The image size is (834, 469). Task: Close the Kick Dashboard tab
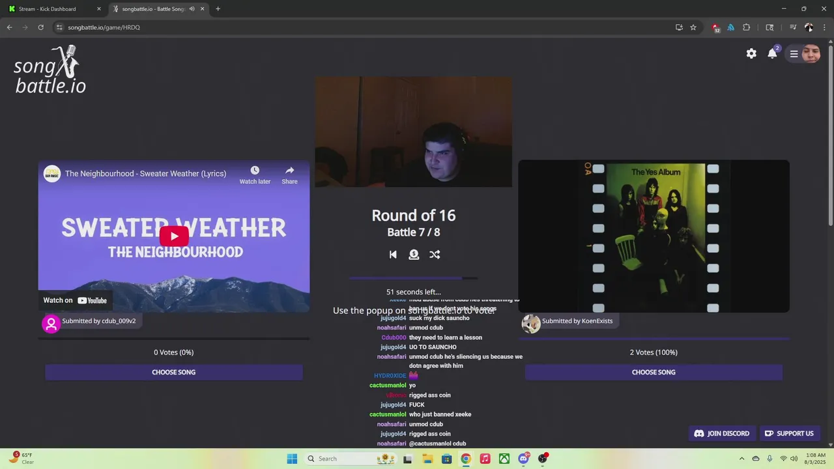click(99, 9)
